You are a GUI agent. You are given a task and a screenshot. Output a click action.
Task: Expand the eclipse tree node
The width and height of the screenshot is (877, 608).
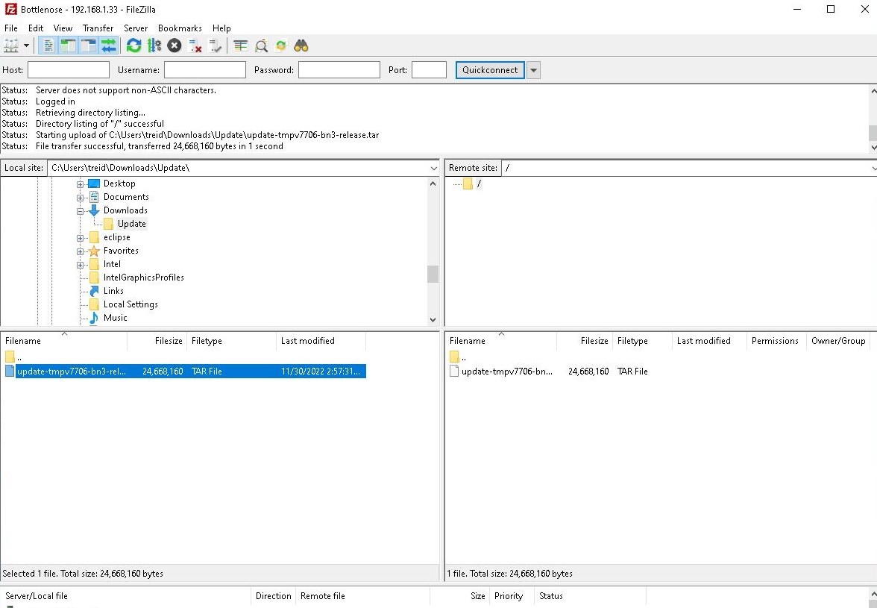coord(80,238)
